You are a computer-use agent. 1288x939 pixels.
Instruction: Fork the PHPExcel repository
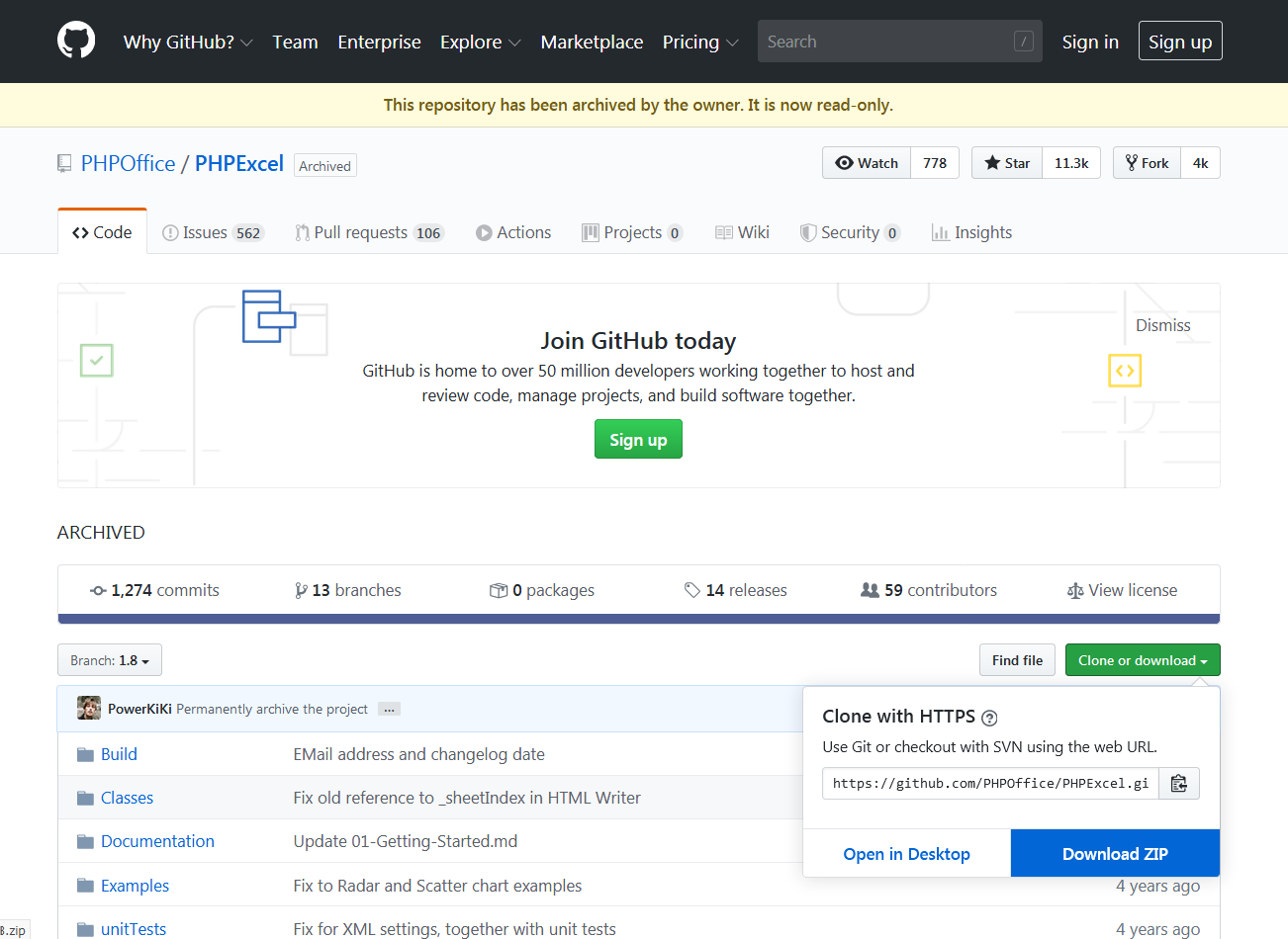[1147, 163]
